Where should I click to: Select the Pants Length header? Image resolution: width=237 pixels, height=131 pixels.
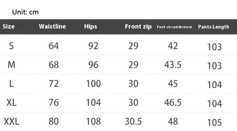(214, 27)
